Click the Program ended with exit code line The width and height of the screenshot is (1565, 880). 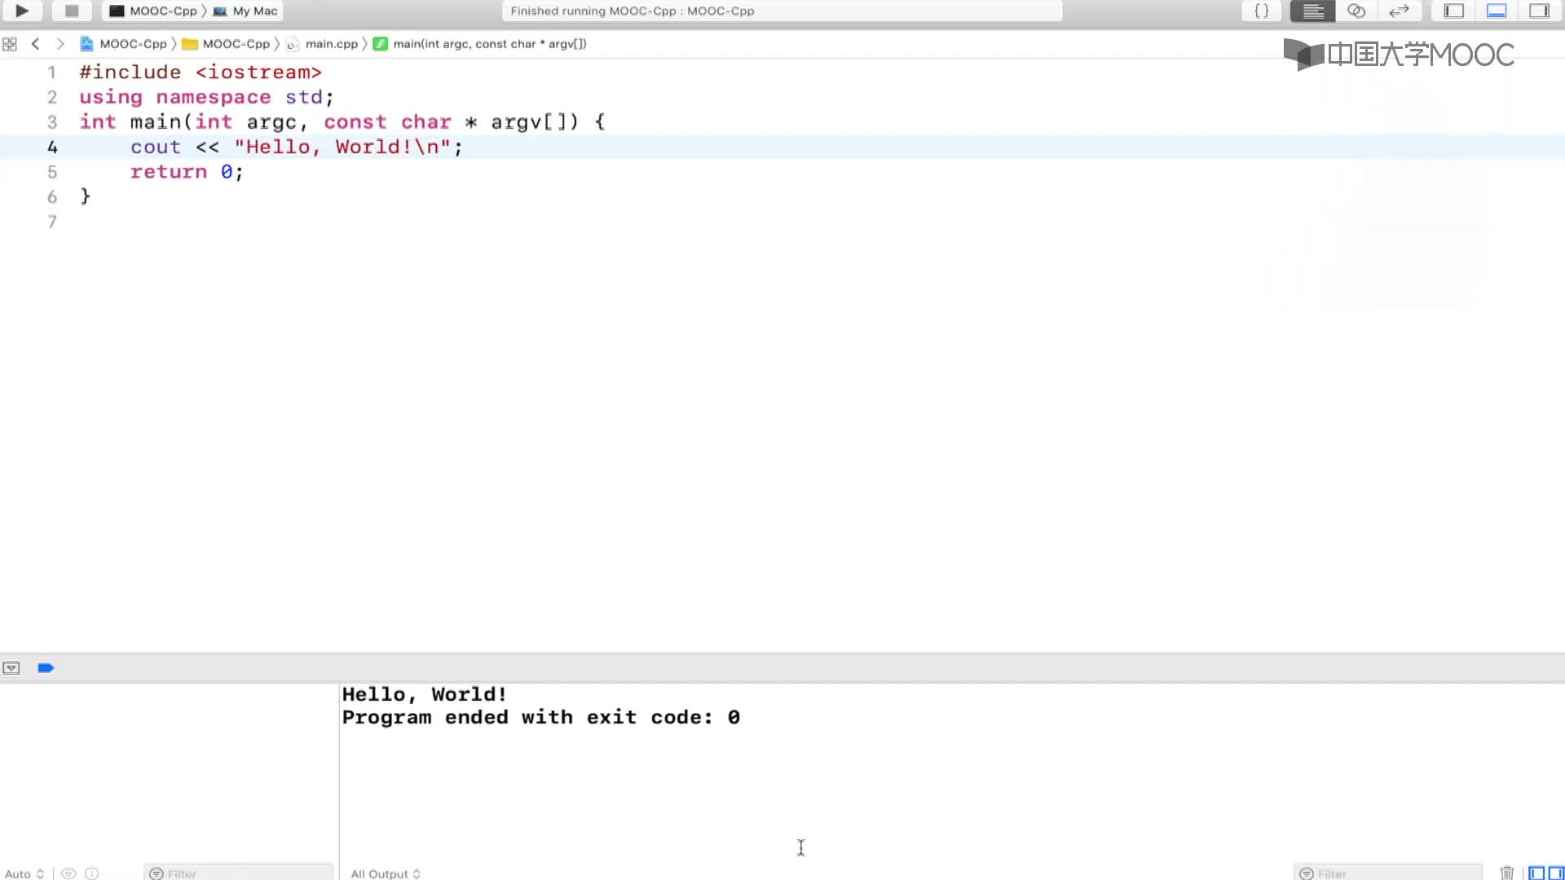(x=541, y=717)
